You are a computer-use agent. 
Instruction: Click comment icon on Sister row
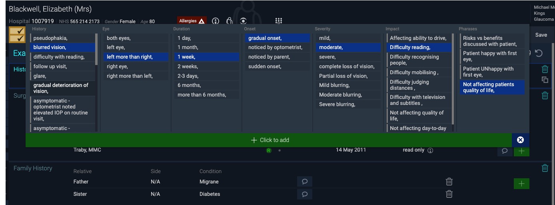point(304,194)
